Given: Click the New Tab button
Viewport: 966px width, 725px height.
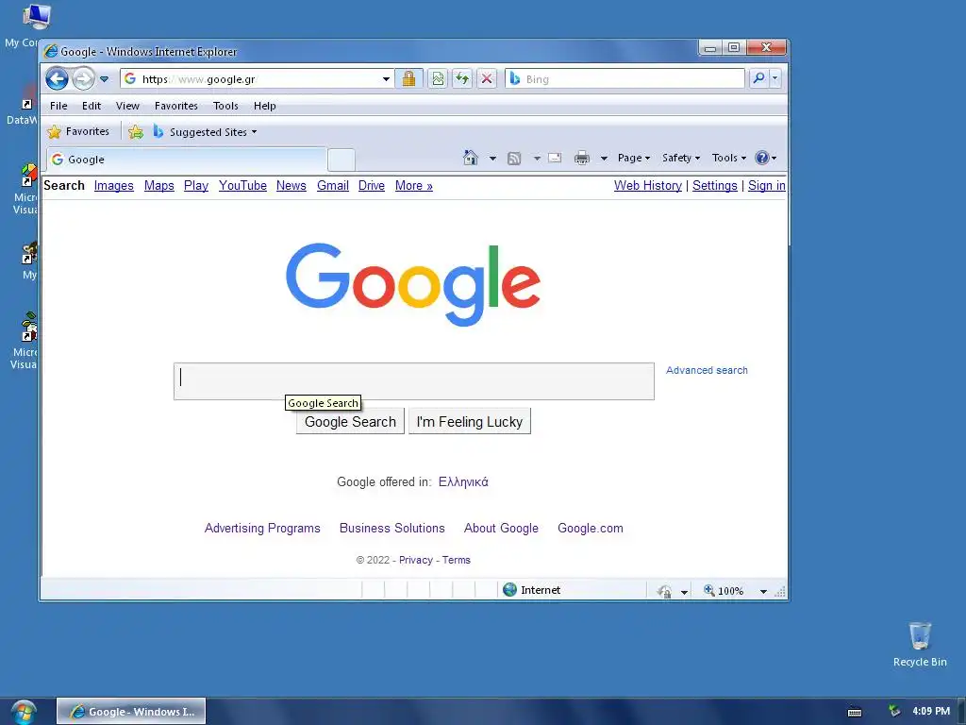Looking at the screenshot, I should point(341,160).
